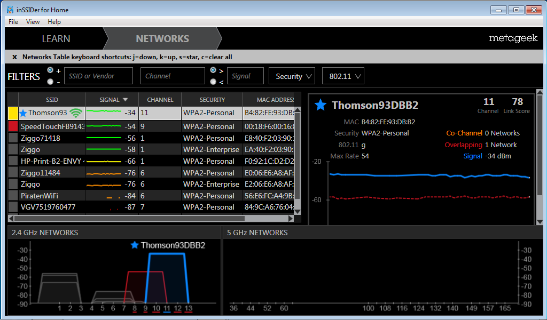Open the View menu

[33, 22]
